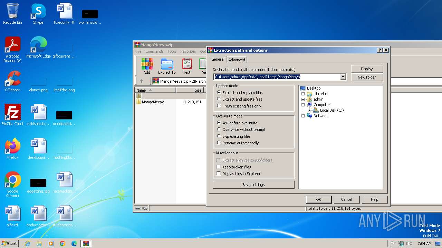
Task: Select the Skype desktop shortcut
Action: (x=38, y=14)
